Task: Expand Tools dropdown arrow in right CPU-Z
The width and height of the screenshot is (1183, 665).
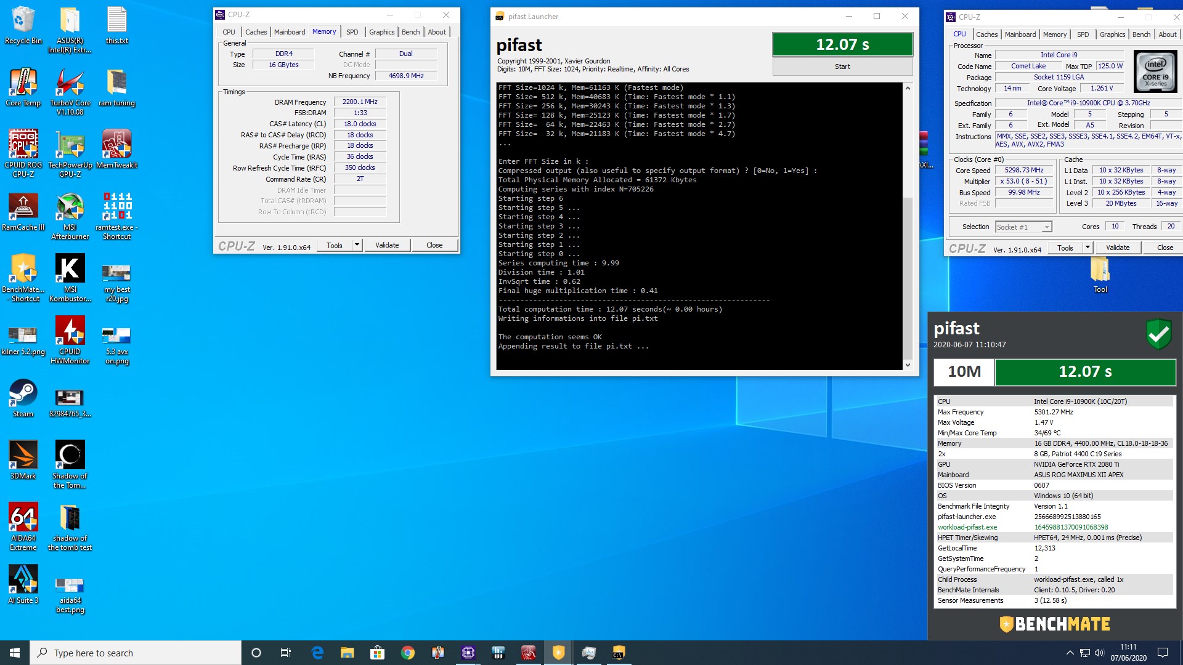Action: 1087,248
